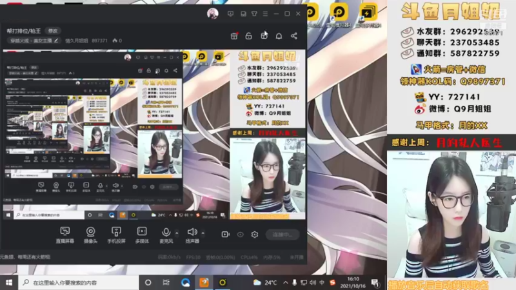Select 手机投屏 phone casting source
Image resolution: width=516 pixels, height=290 pixels.
coord(116,235)
